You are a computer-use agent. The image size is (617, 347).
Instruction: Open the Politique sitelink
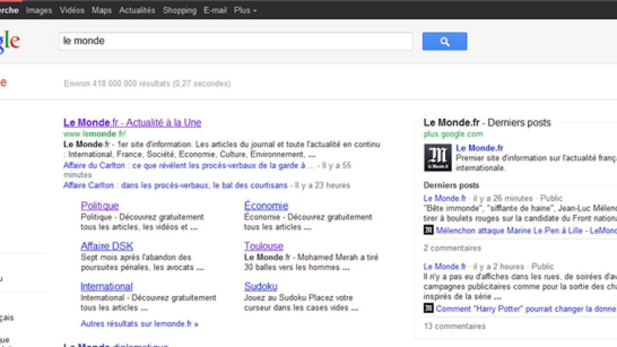[100, 206]
